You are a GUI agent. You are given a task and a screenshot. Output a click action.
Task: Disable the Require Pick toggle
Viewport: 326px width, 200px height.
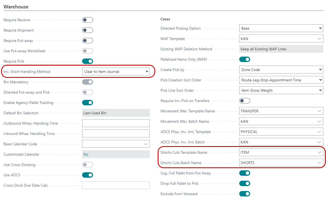(88, 61)
